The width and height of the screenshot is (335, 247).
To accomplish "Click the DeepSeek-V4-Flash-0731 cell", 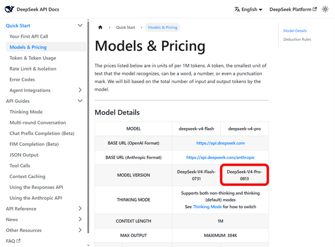I will pyautogui.click(x=196, y=175).
